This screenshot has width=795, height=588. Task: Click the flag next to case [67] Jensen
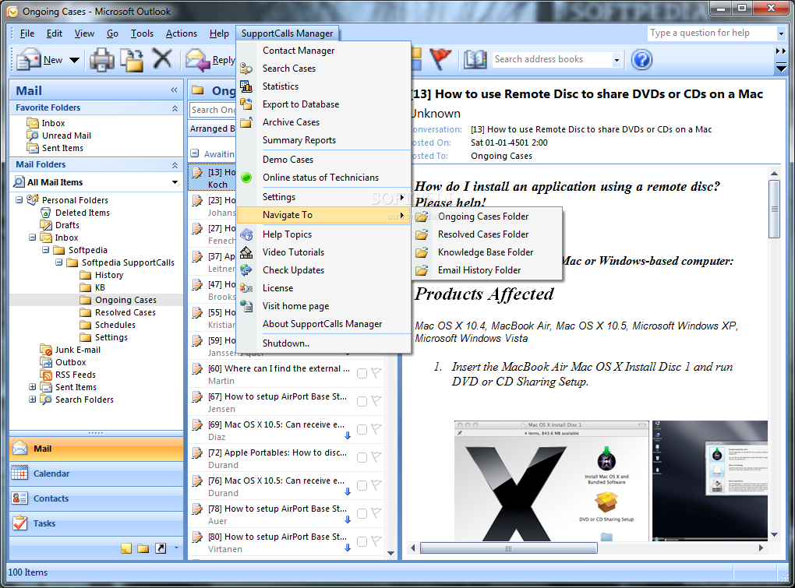pyautogui.click(x=376, y=400)
